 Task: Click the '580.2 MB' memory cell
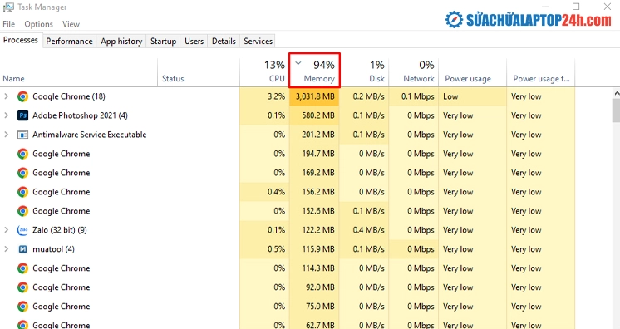(314, 115)
